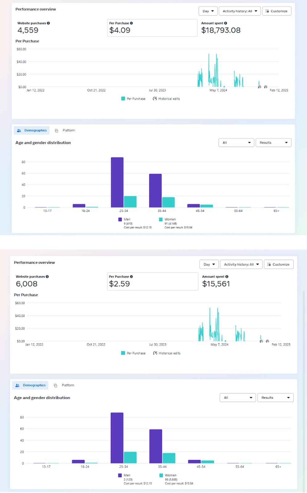Click Historical edits icon in the upper chart legend

pyautogui.click(x=155, y=99)
